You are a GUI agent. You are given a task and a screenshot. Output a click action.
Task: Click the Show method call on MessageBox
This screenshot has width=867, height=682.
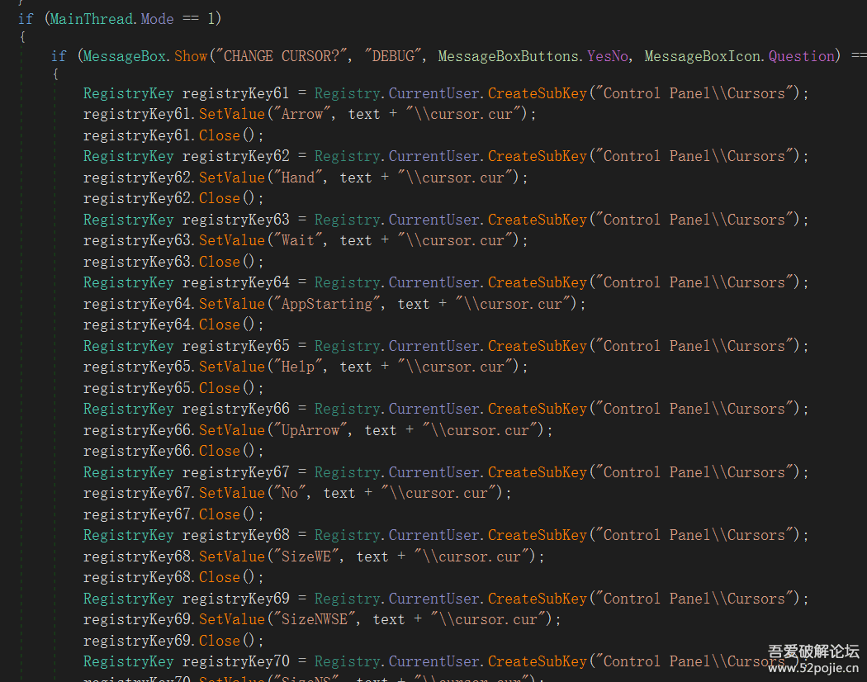pyautogui.click(x=191, y=56)
